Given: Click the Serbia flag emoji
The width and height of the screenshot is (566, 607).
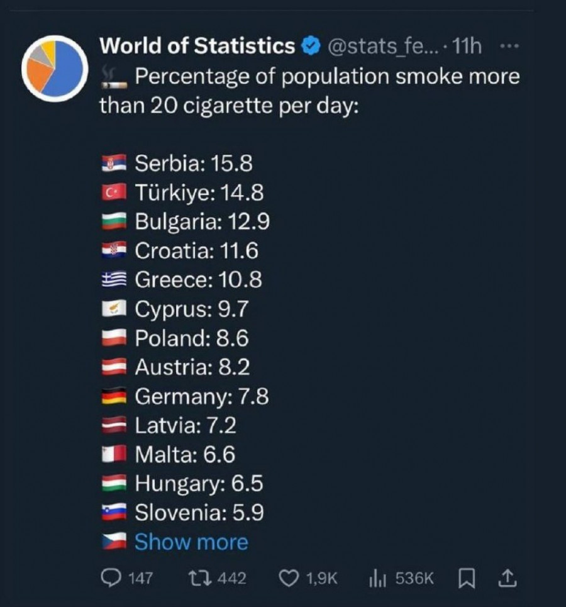Looking at the screenshot, I should 114,164.
